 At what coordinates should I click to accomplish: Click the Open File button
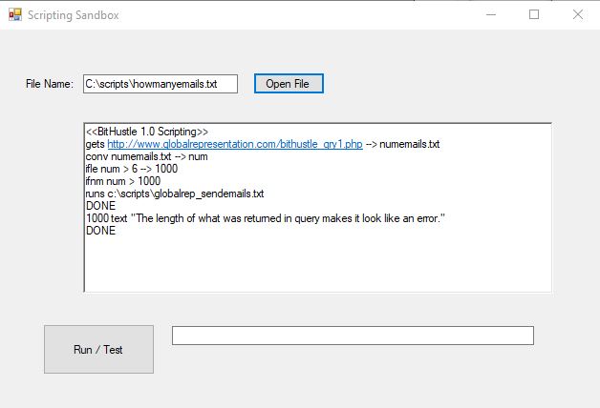pyautogui.click(x=289, y=84)
